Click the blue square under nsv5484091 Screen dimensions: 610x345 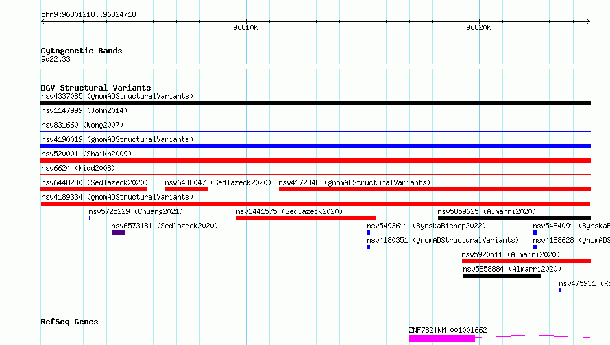[535, 233]
